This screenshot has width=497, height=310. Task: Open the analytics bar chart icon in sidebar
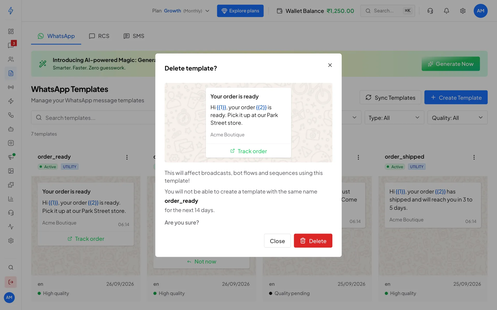coord(11,199)
